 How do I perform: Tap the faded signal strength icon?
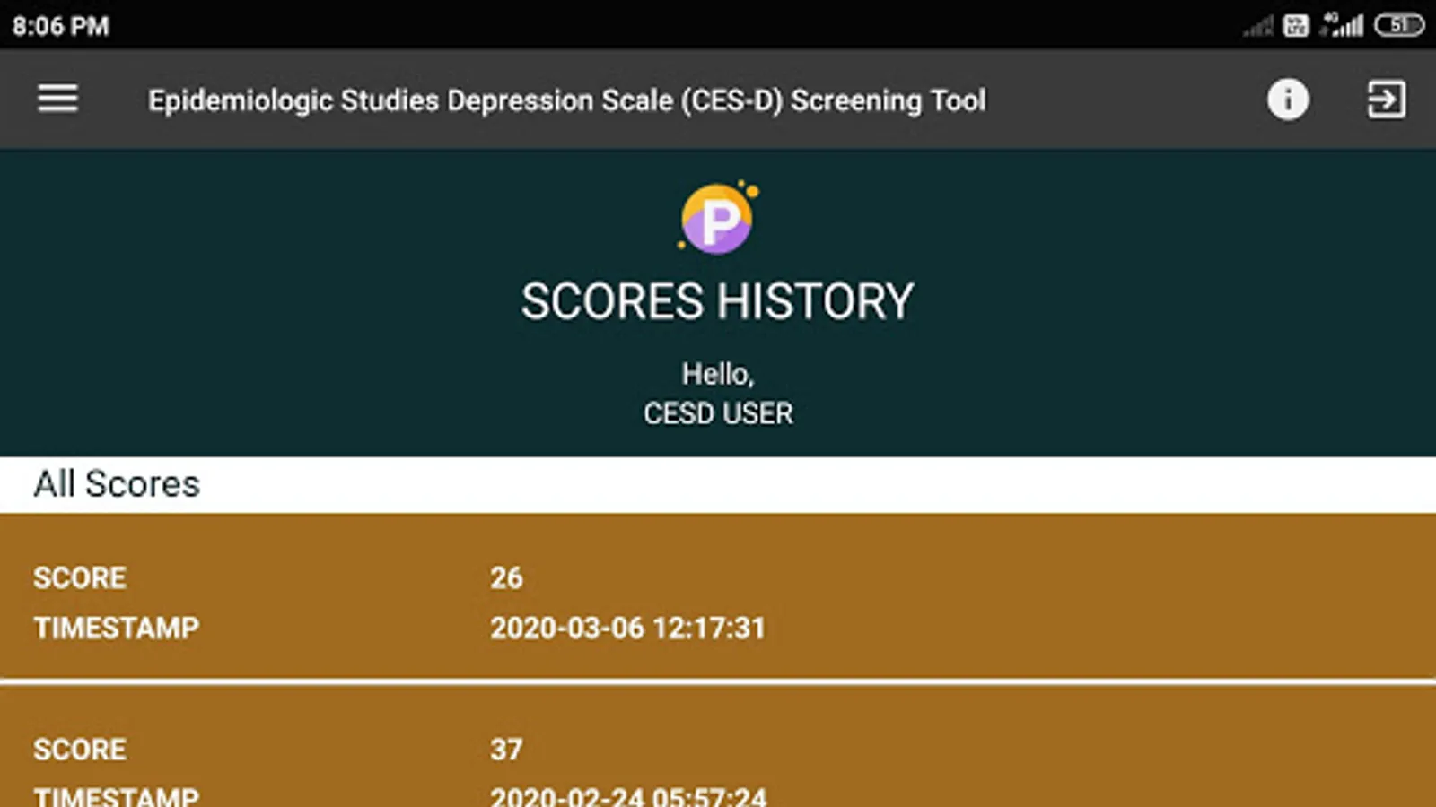[x=1258, y=27]
